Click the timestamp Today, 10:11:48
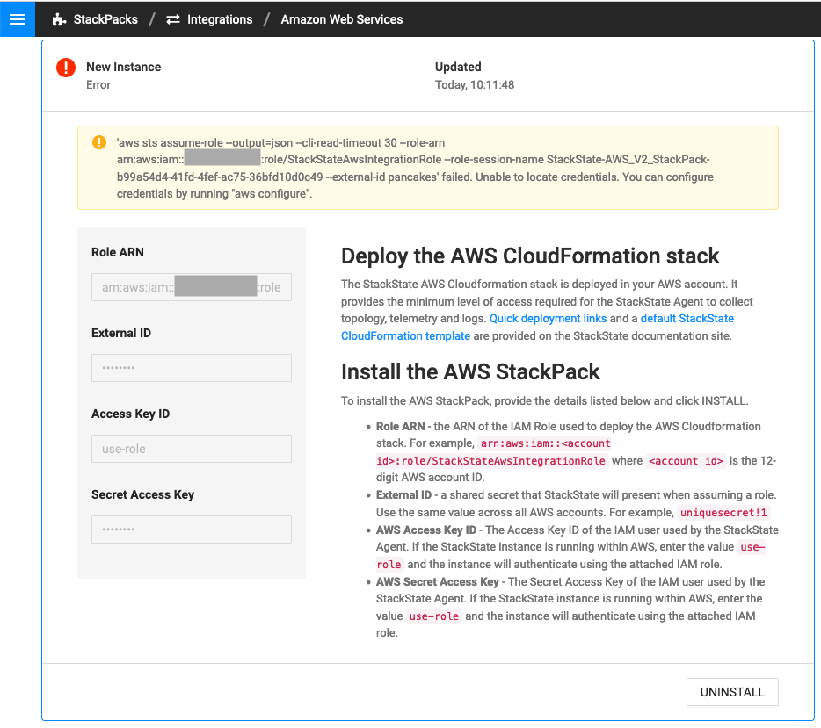821x728 pixels. pyautogui.click(x=475, y=84)
